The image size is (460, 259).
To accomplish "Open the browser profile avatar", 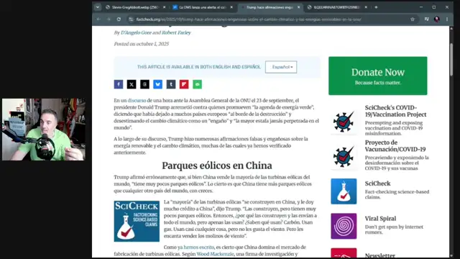I will click(437, 19).
